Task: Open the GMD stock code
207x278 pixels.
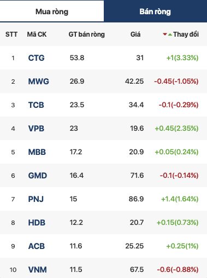Action: [x=38, y=176]
